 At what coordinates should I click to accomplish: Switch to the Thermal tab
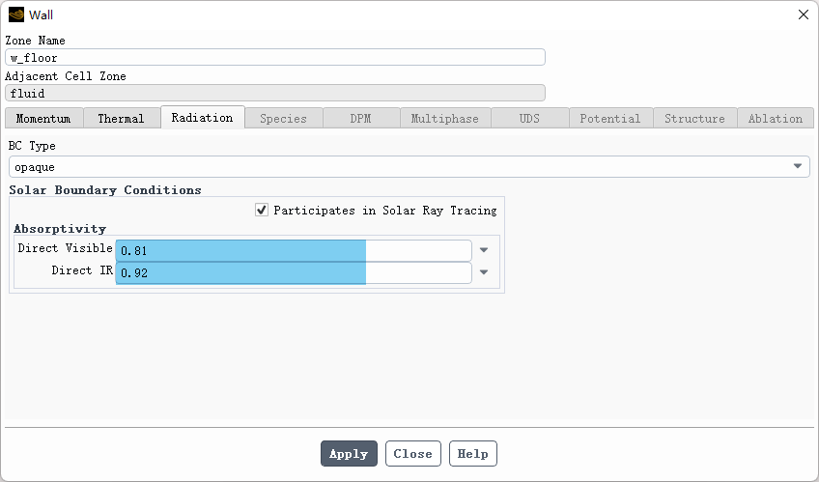tap(121, 118)
